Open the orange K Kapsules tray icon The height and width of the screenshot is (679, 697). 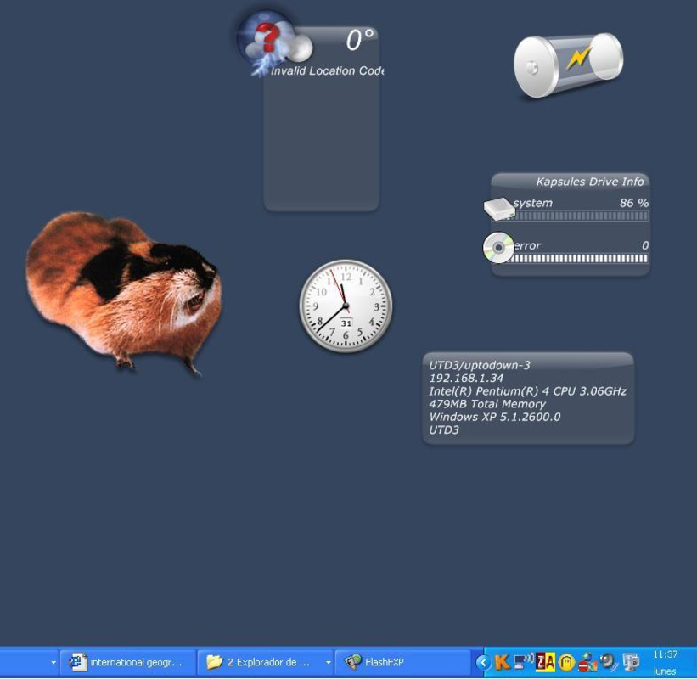point(503,662)
